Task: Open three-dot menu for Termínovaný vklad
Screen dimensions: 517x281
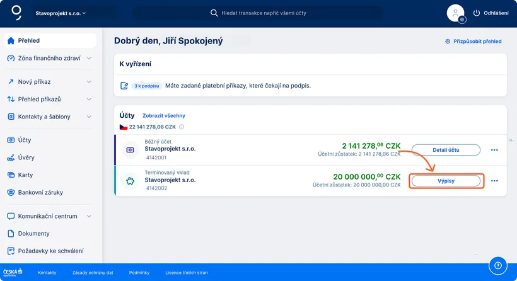Action: [494, 181]
